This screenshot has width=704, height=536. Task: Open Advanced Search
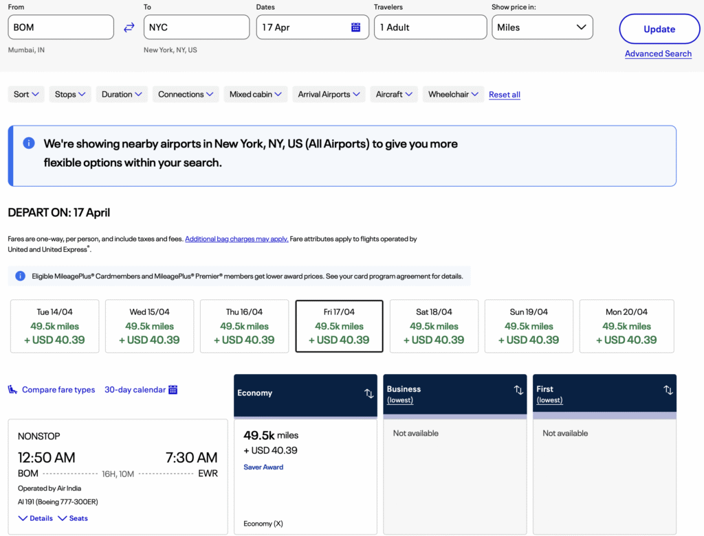658,54
